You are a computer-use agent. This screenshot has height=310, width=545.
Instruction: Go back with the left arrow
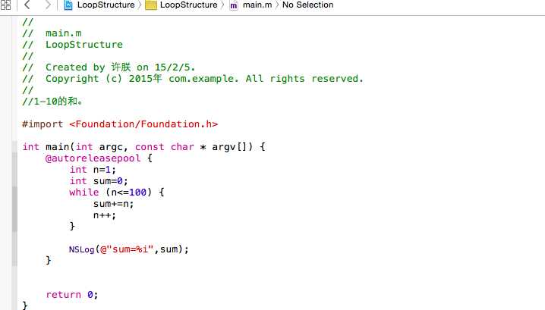pos(27,5)
